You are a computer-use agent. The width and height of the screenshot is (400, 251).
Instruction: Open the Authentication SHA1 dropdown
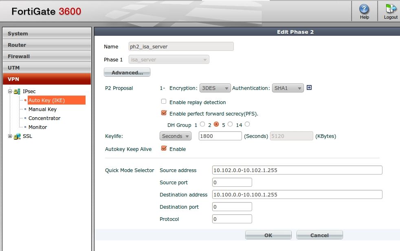coord(288,88)
